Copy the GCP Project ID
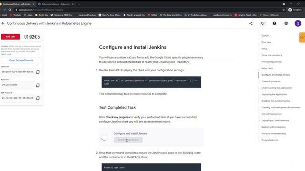 pos(38,98)
